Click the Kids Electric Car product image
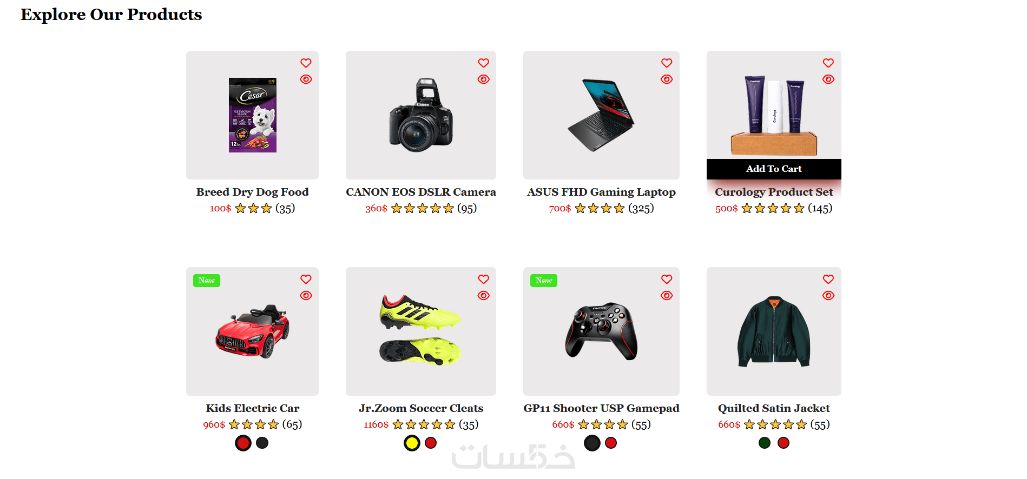1027x479 pixels. [x=252, y=331]
